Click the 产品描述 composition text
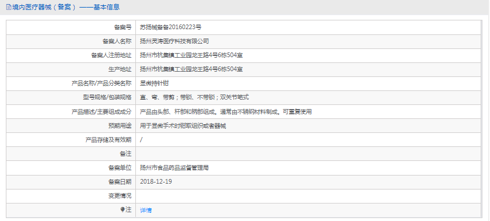This screenshot has height=221, width=490. [226, 111]
